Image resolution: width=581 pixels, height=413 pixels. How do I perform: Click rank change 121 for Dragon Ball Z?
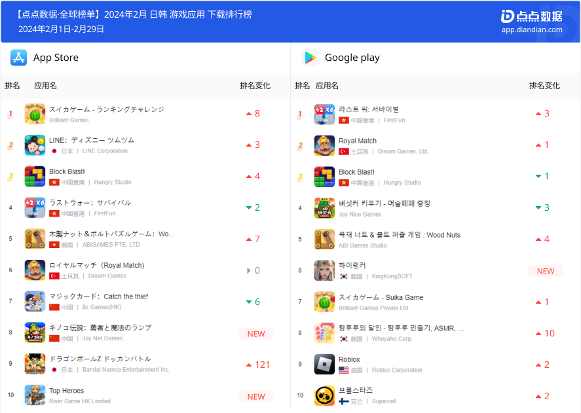[x=258, y=365]
